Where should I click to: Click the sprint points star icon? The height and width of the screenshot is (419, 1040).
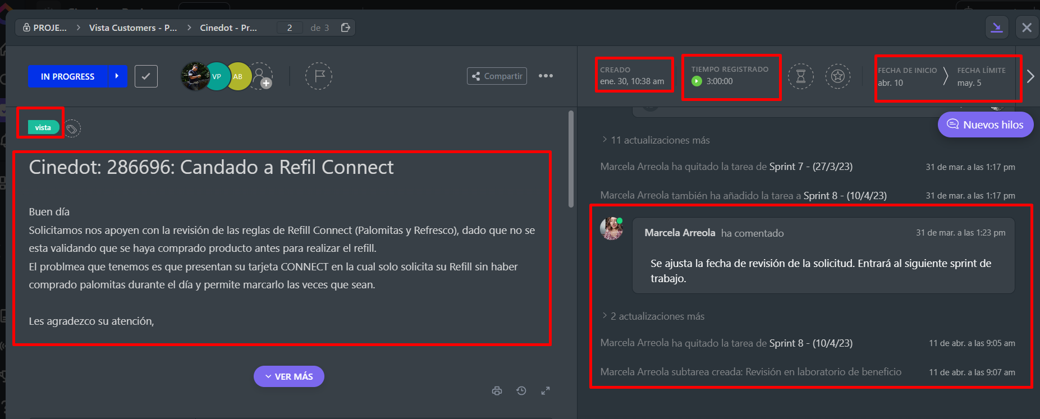coord(837,76)
